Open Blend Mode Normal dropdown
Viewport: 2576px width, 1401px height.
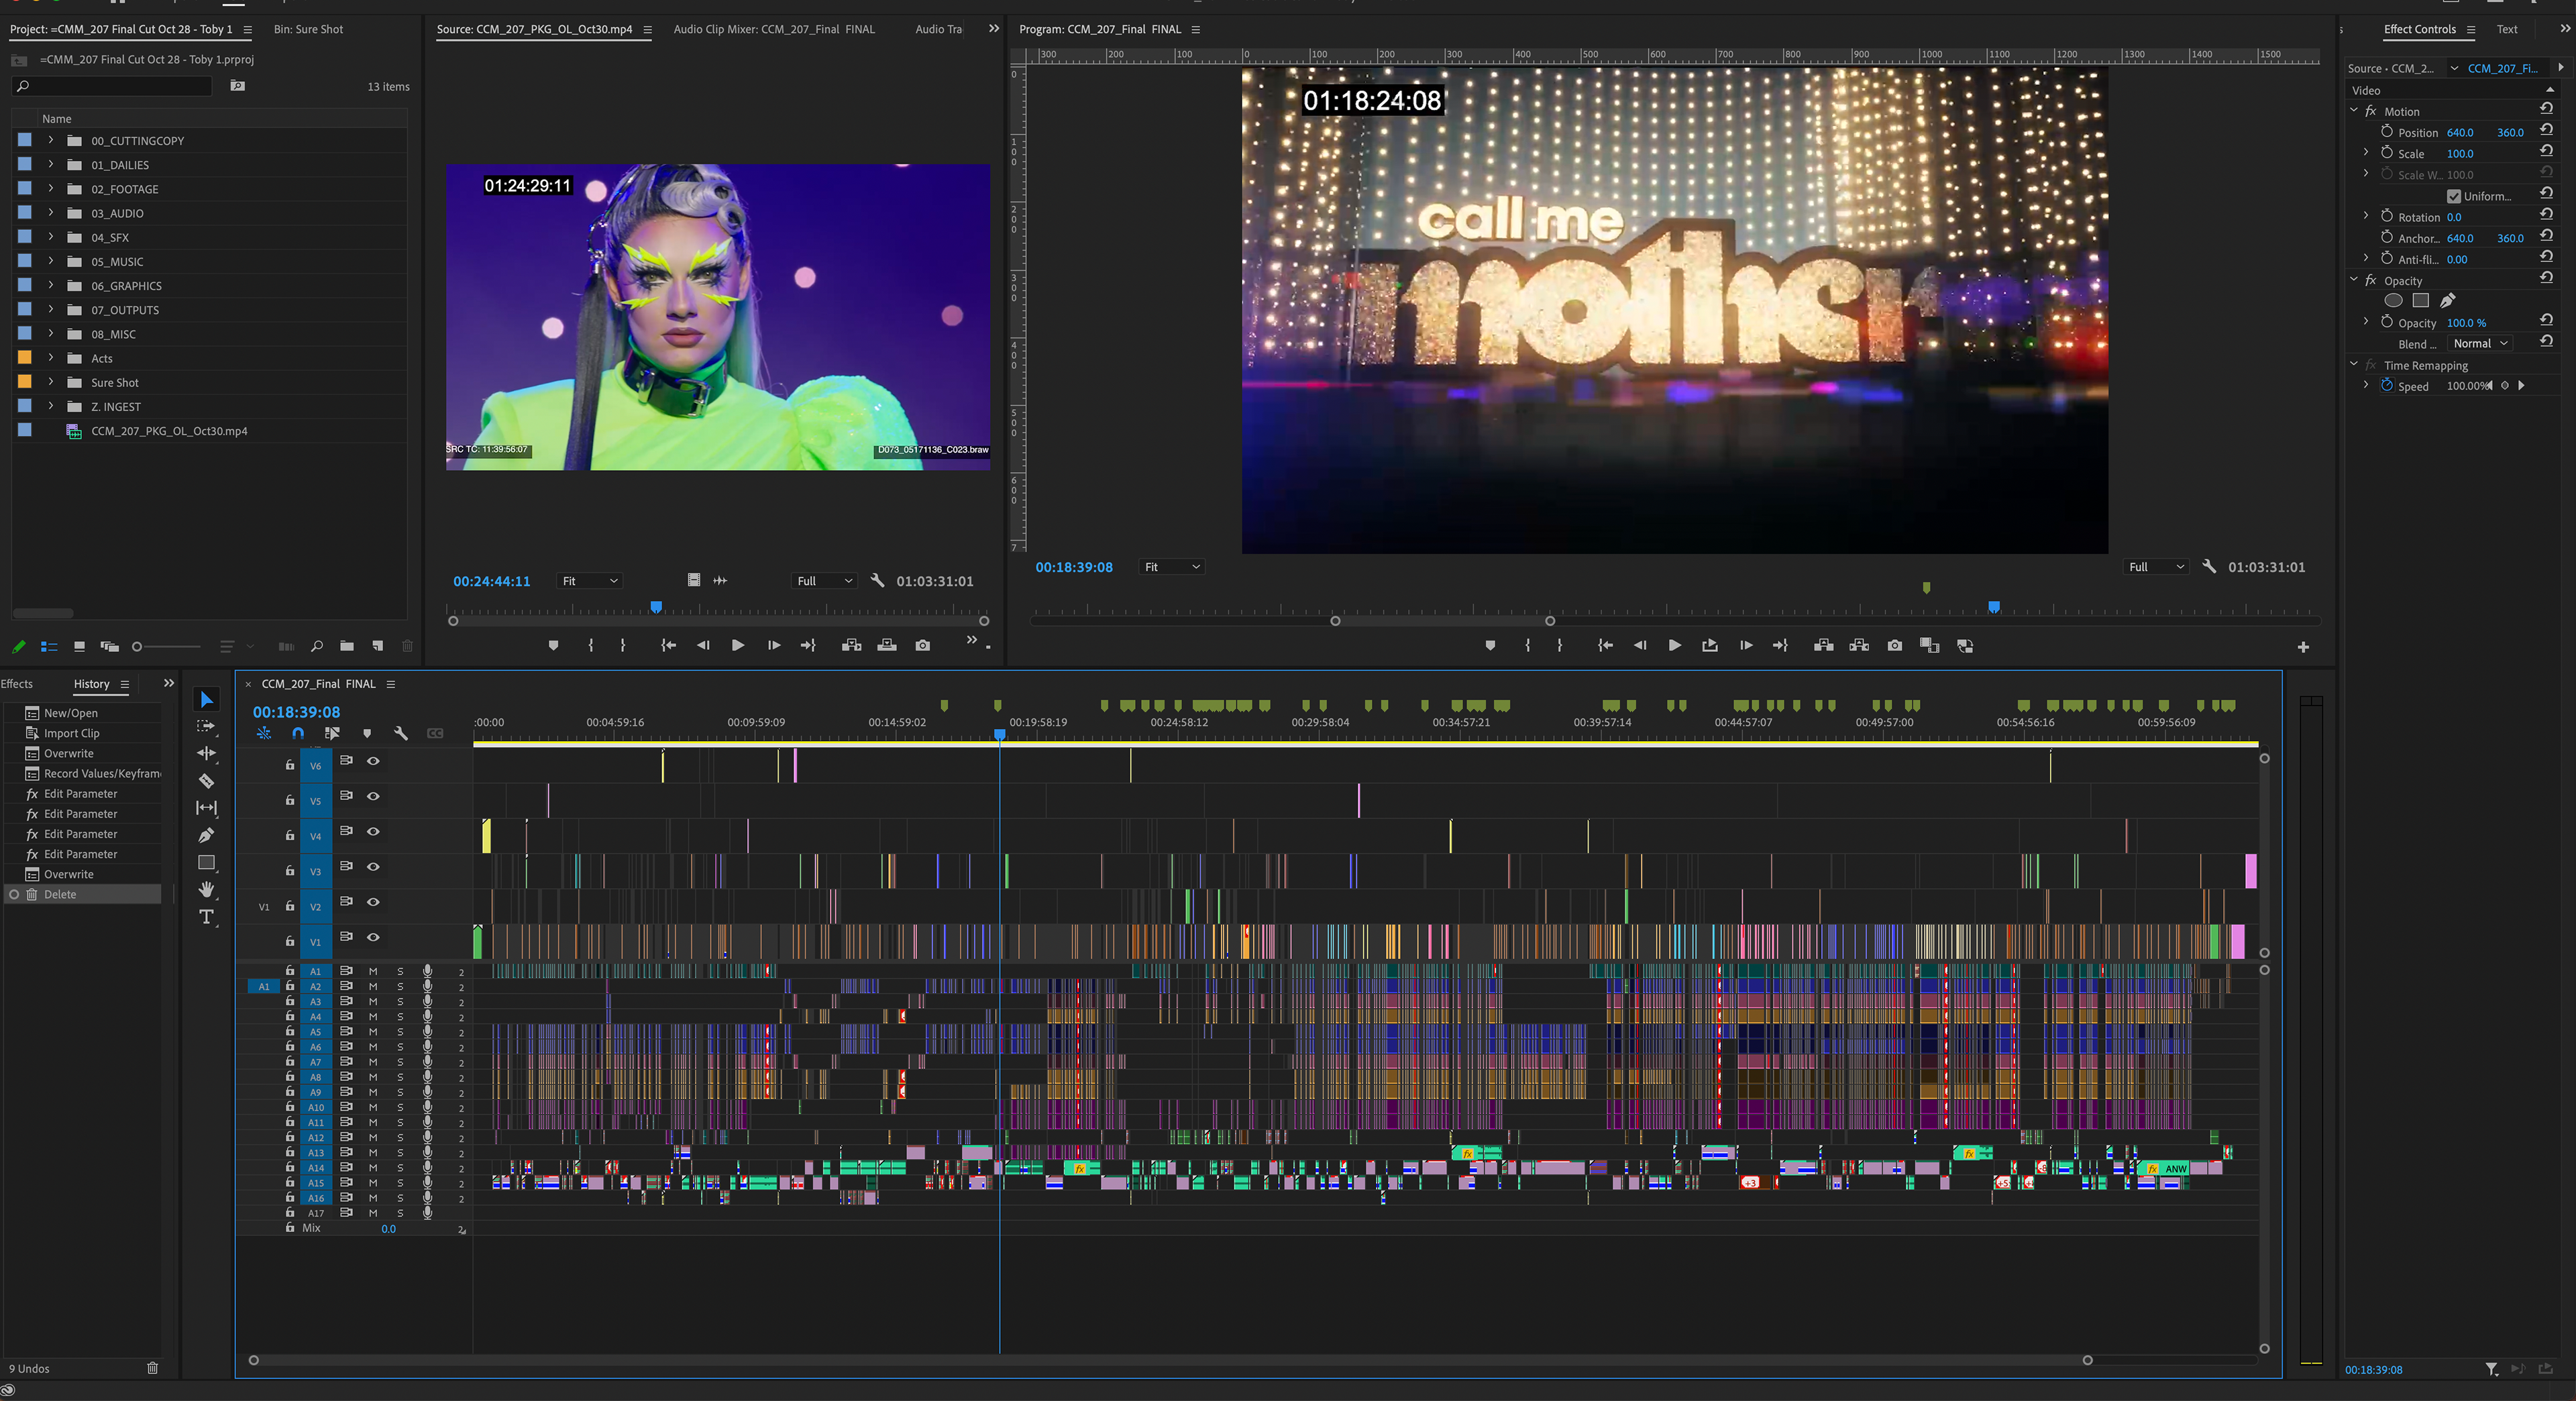coord(2481,343)
